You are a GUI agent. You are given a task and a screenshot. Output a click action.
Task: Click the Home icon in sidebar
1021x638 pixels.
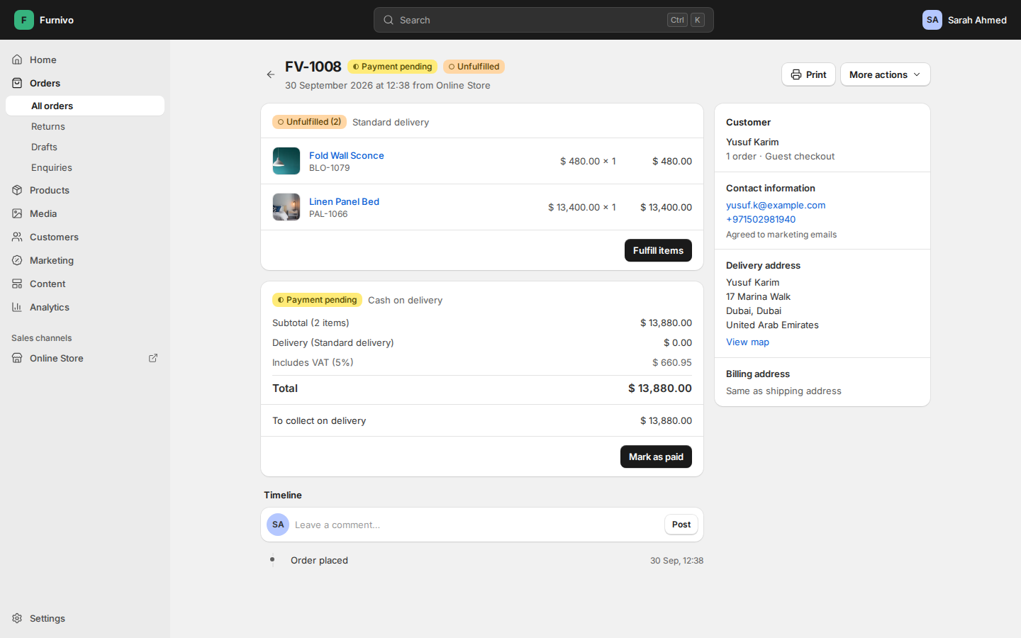[x=17, y=60]
